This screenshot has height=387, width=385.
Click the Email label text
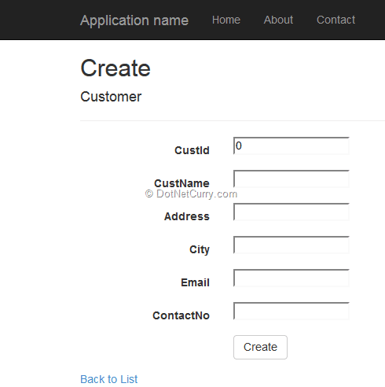tap(195, 282)
